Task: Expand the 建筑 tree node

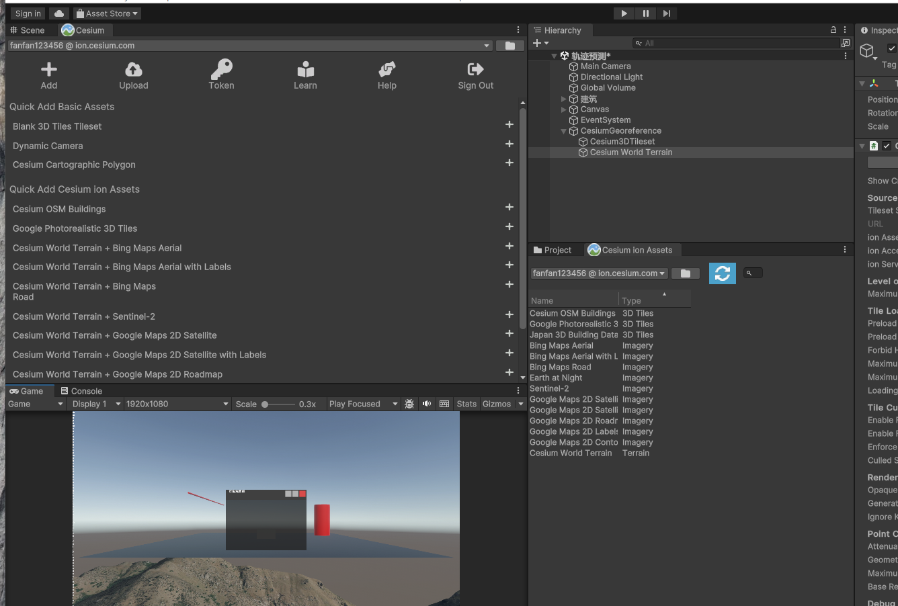Action: [563, 99]
